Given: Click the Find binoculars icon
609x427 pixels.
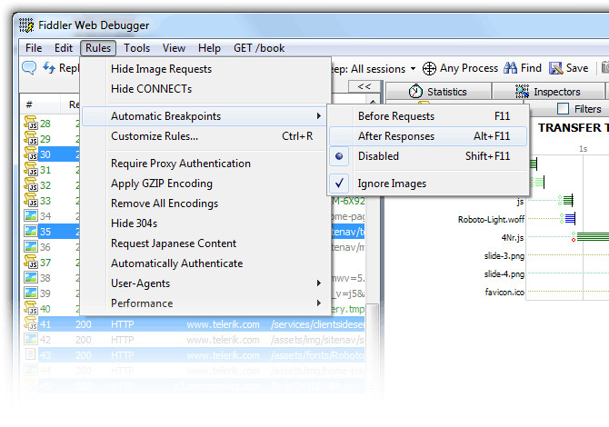Looking at the screenshot, I should (x=510, y=68).
